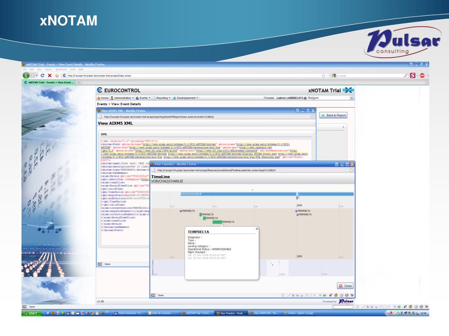This screenshot has width=449, height=336.
Task: Select the widest green TEMPDELTA bar
Action: coord(217,222)
